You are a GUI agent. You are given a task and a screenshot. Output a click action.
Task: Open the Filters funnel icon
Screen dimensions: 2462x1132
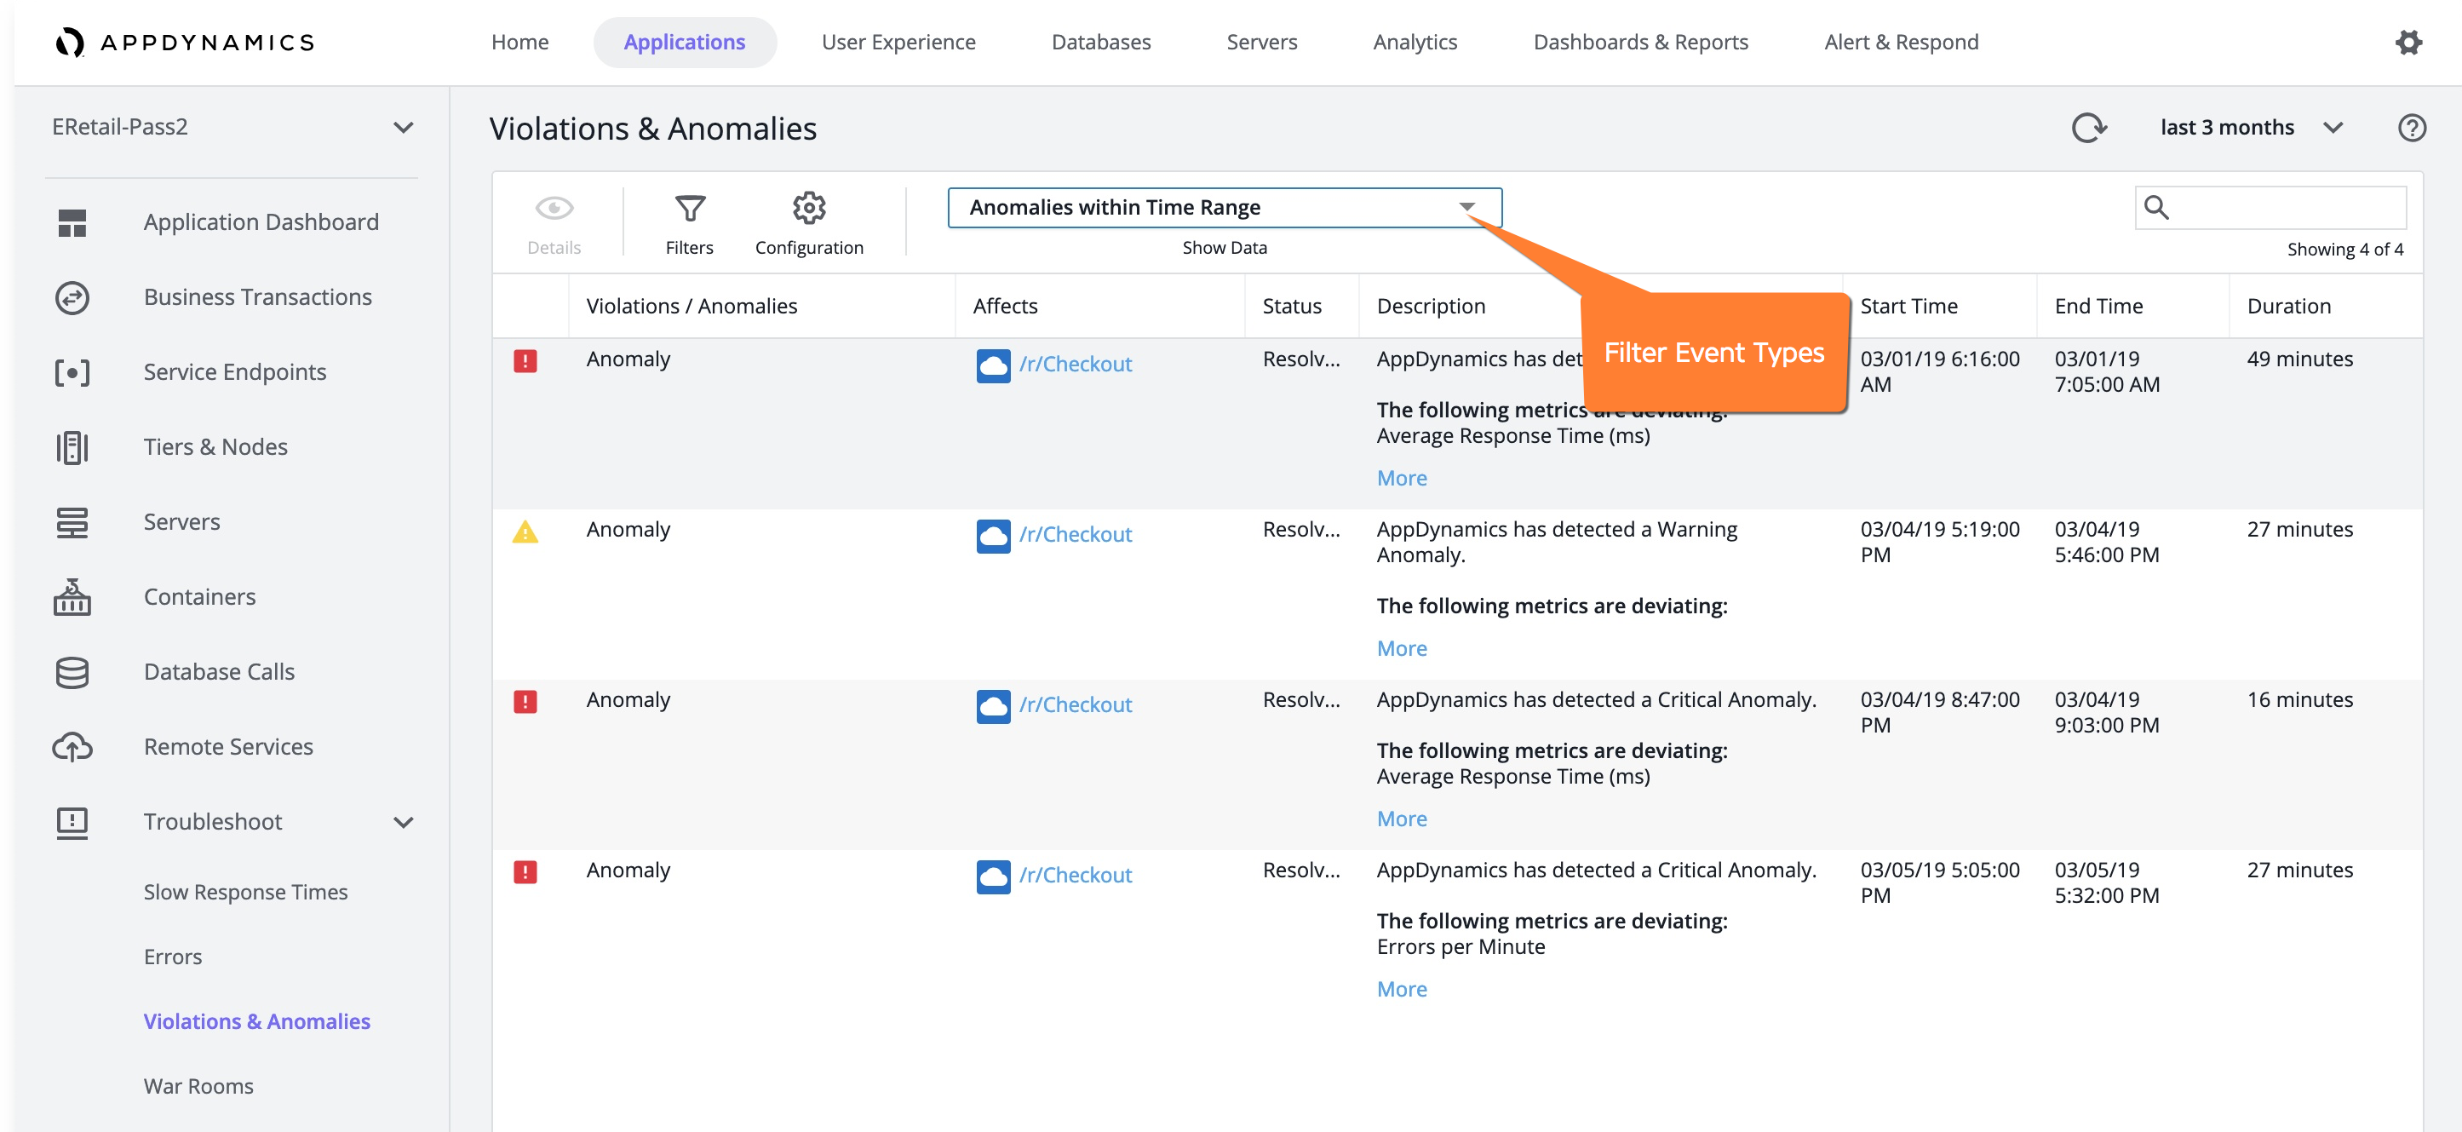(689, 209)
